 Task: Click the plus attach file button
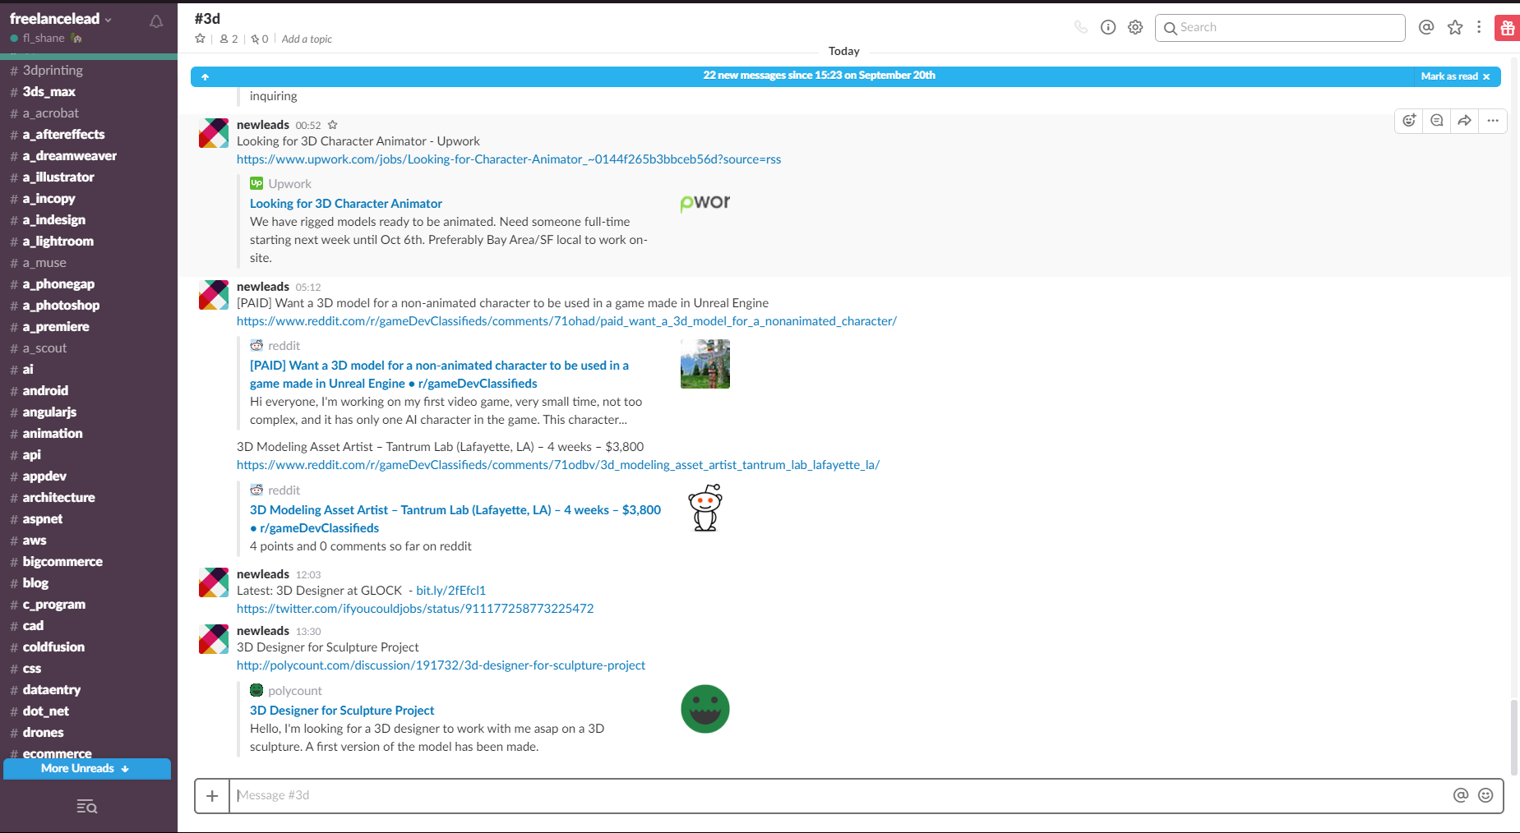[x=212, y=796]
